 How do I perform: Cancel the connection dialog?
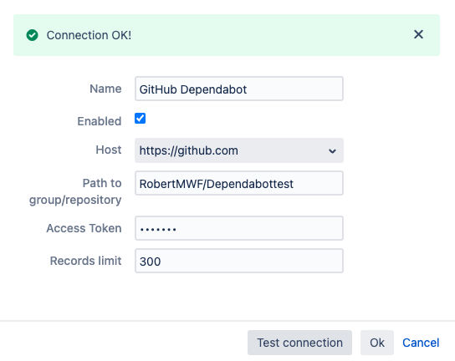[421, 343]
